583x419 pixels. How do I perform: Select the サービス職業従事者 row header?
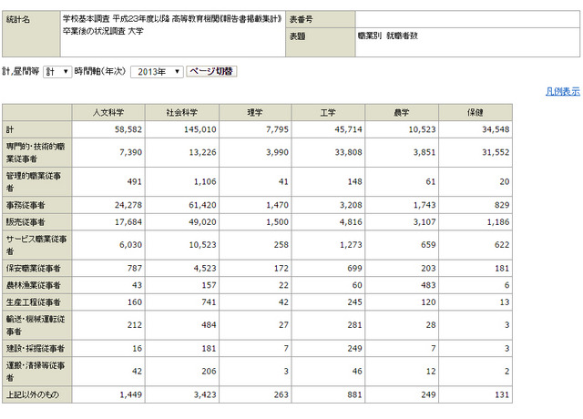click(x=36, y=245)
